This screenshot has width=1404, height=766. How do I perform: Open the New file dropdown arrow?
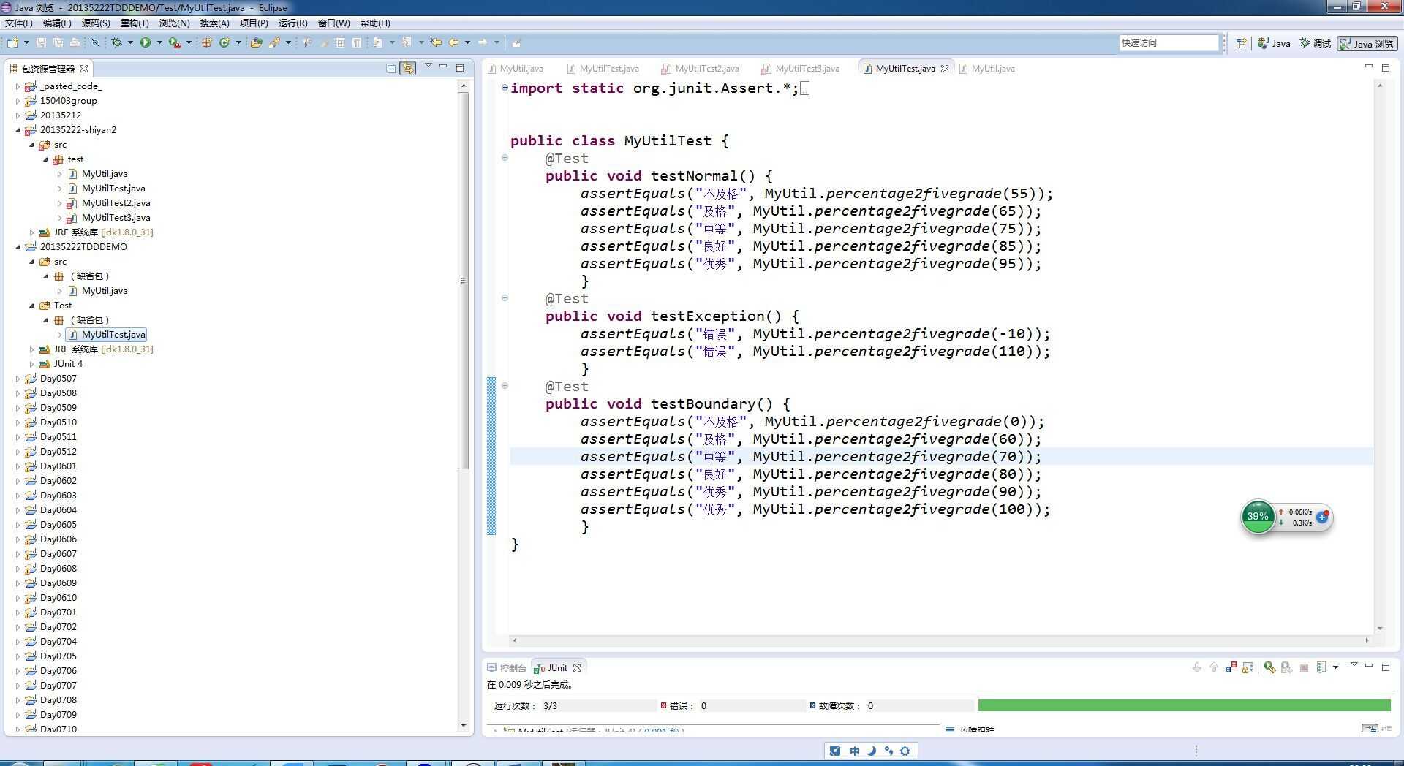[26, 43]
